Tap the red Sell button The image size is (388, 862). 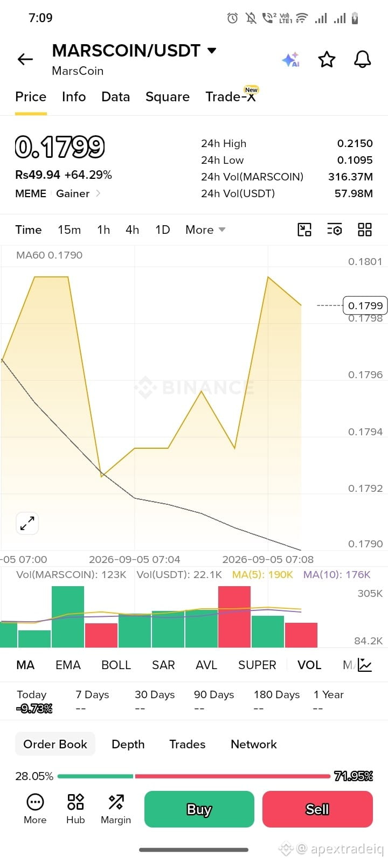click(317, 809)
